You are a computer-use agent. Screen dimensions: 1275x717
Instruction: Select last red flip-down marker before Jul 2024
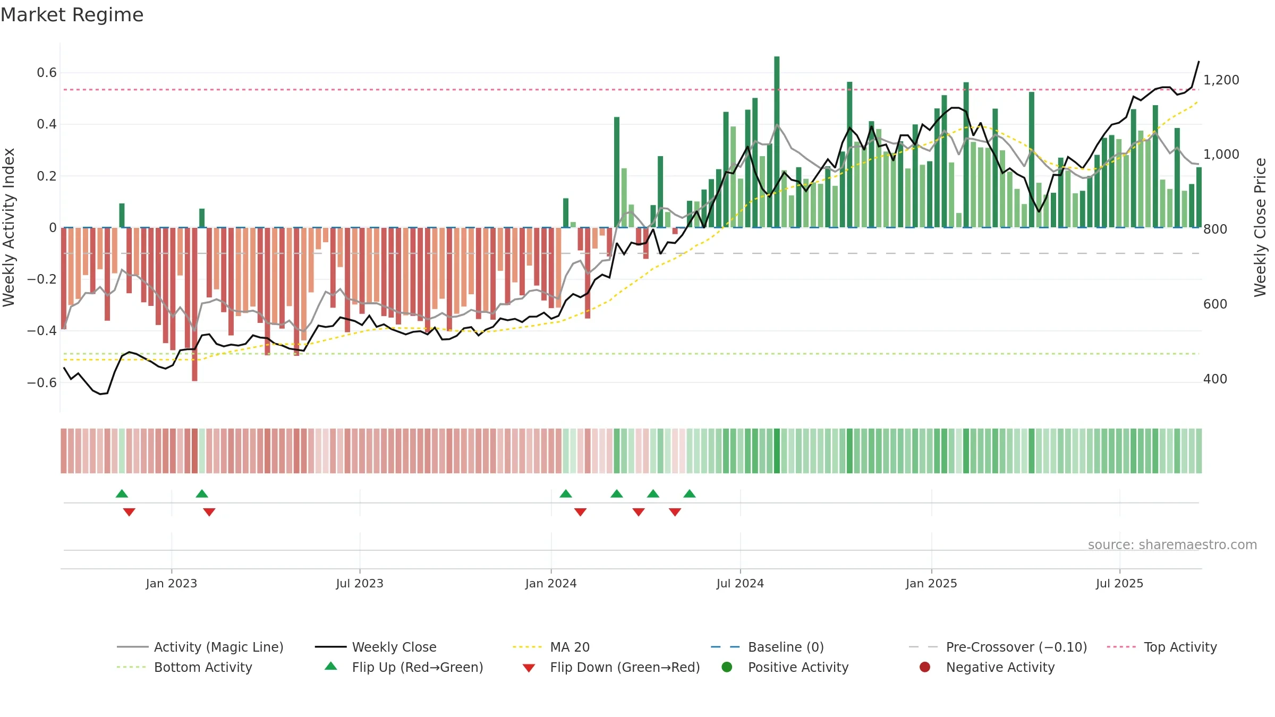point(675,512)
